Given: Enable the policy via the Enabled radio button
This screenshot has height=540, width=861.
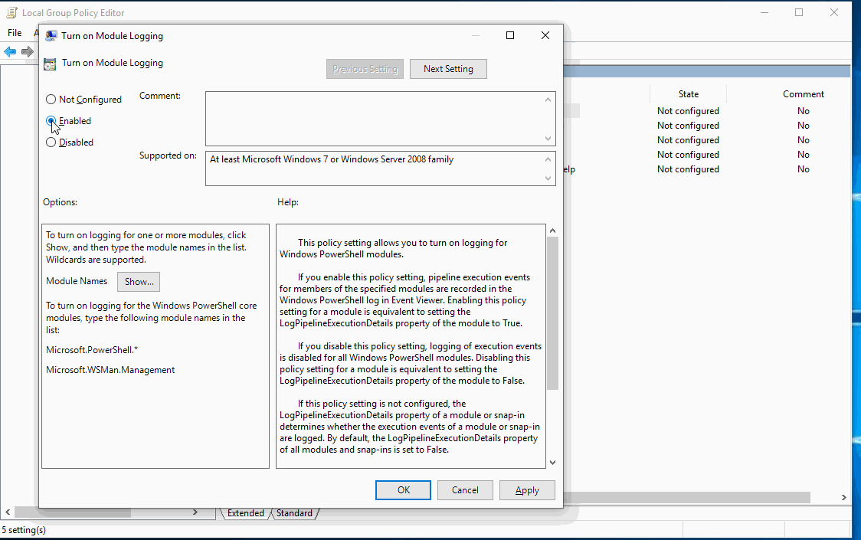Looking at the screenshot, I should pyautogui.click(x=51, y=120).
